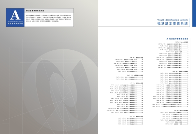Click the contents entry 'PART A\4\07' on page 45
Viewport: 196px width, 134px height.
[130, 72]
